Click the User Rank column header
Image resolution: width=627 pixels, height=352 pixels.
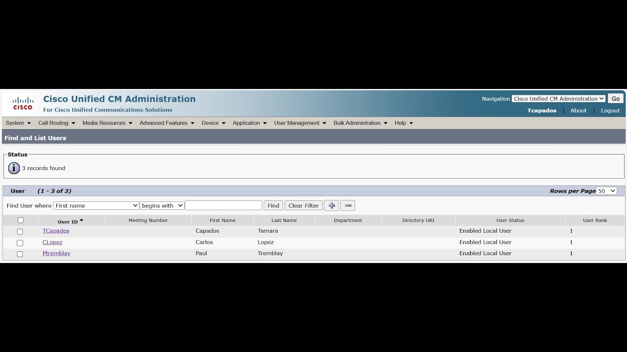click(595, 220)
